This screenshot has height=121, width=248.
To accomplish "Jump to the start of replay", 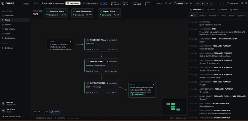I will pos(166,3).
